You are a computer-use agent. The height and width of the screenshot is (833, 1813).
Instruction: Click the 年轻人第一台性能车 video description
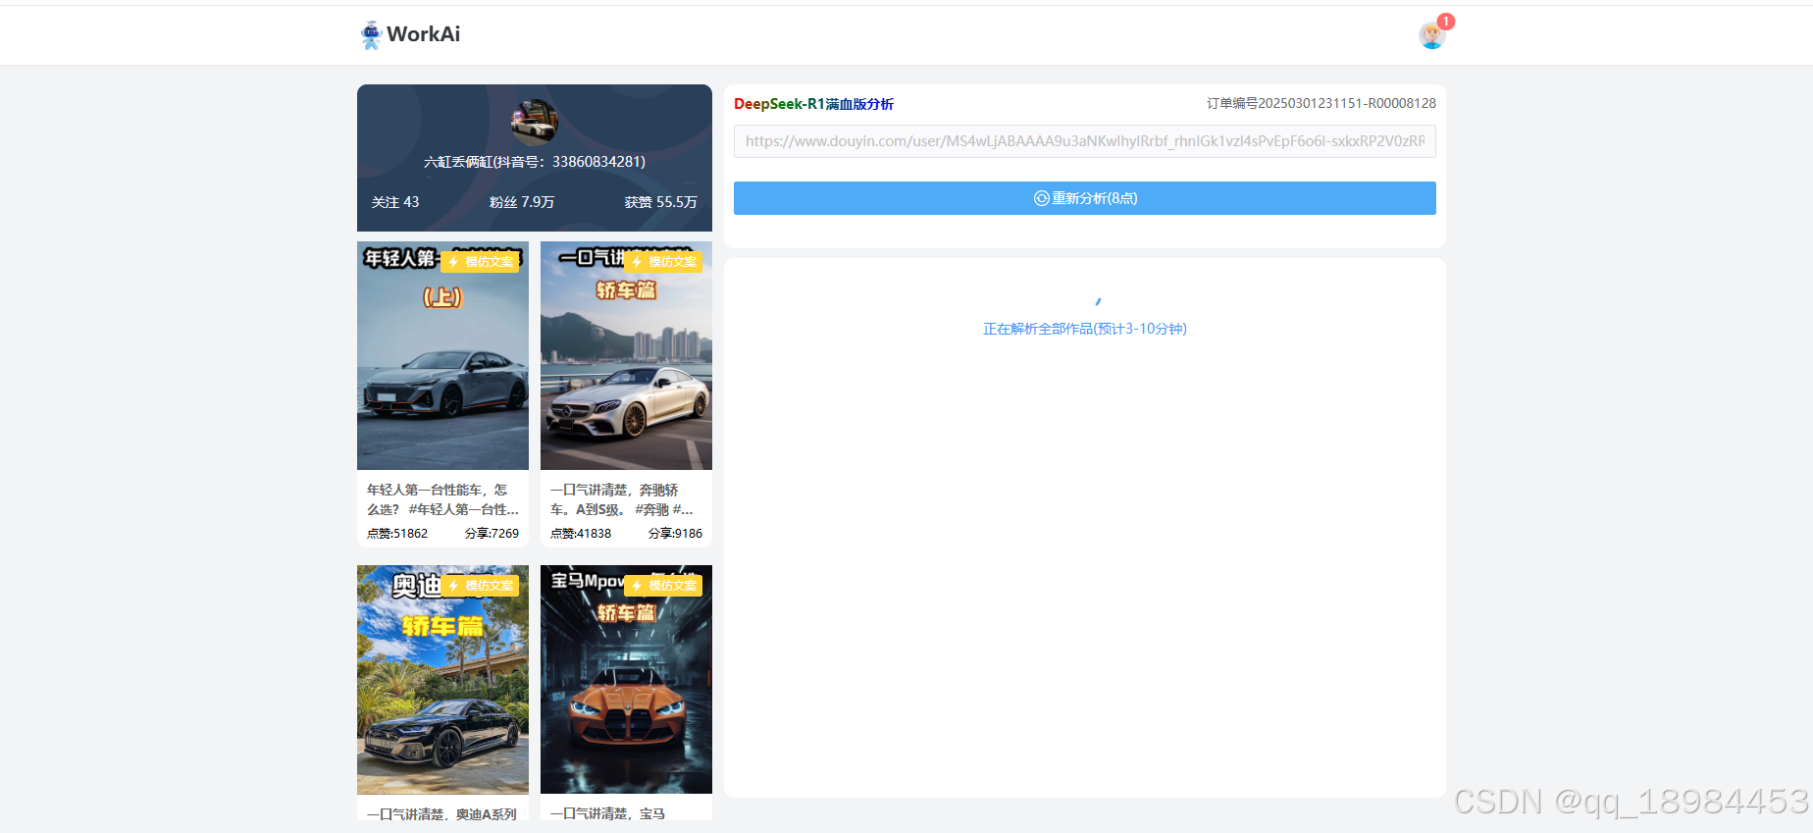click(x=442, y=499)
